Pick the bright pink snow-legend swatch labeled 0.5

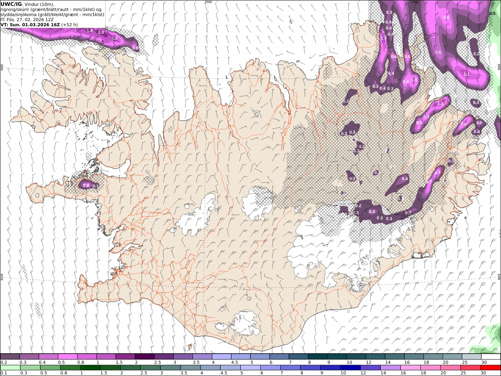[67, 357]
